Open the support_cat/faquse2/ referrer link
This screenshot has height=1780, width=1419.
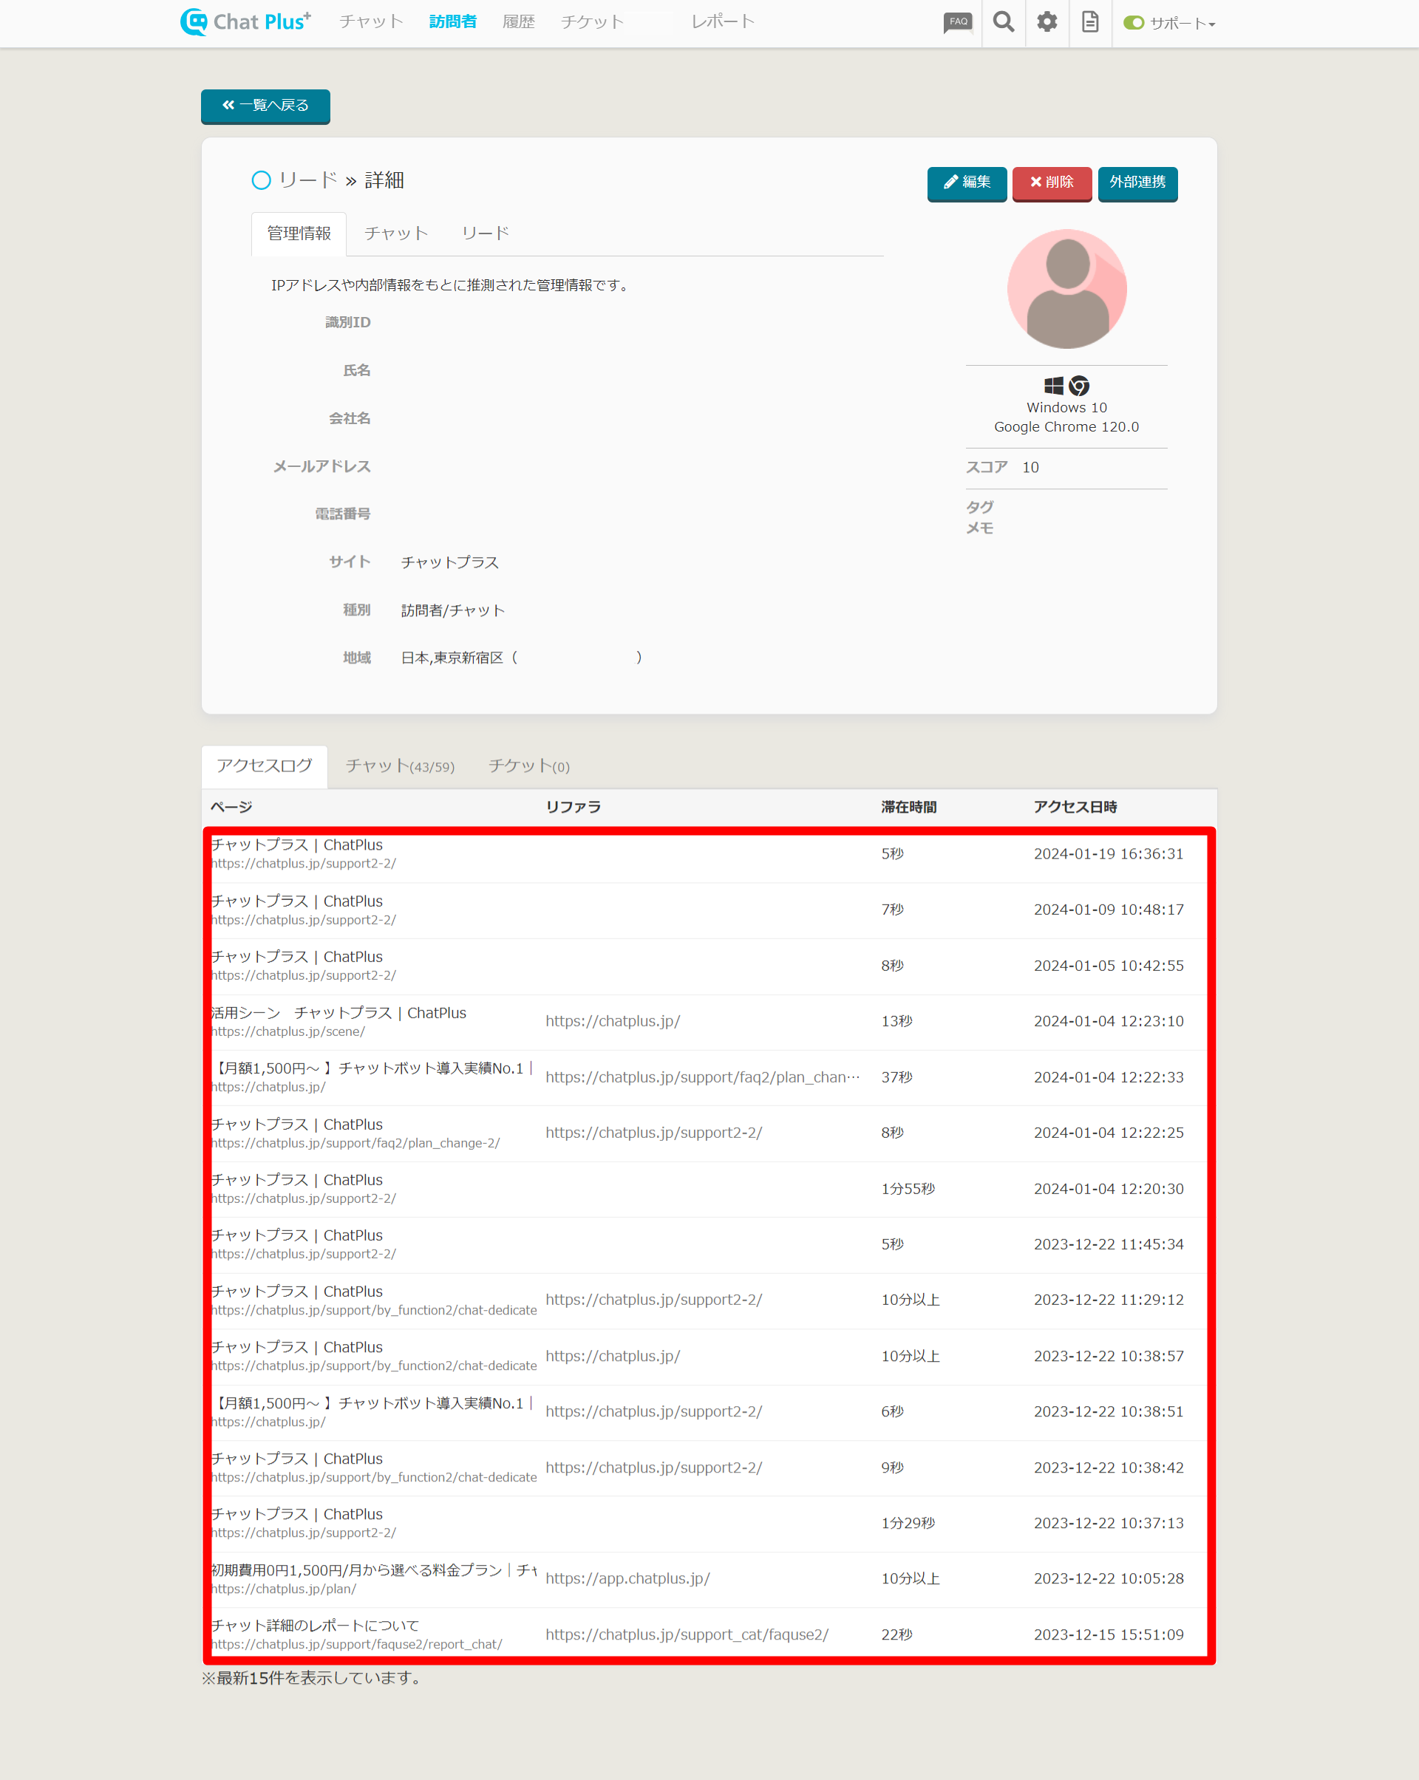pyautogui.click(x=687, y=1634)
